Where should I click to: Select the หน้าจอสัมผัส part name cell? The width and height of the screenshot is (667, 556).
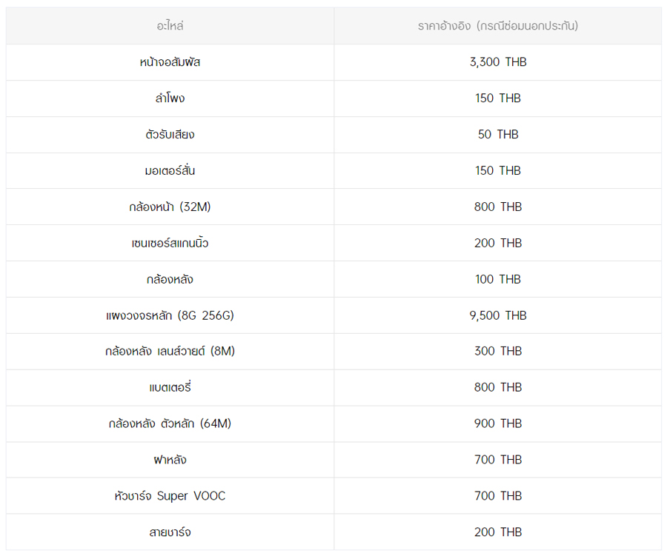coord(170,62)
